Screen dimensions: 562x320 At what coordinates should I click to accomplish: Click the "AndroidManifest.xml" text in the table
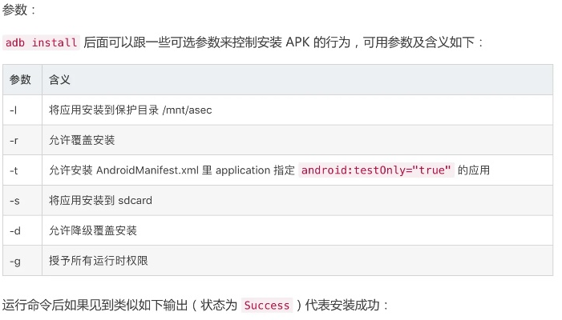tap(148, 170)
